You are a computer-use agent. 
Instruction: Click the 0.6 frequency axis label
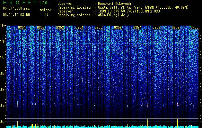pos(3,122)
